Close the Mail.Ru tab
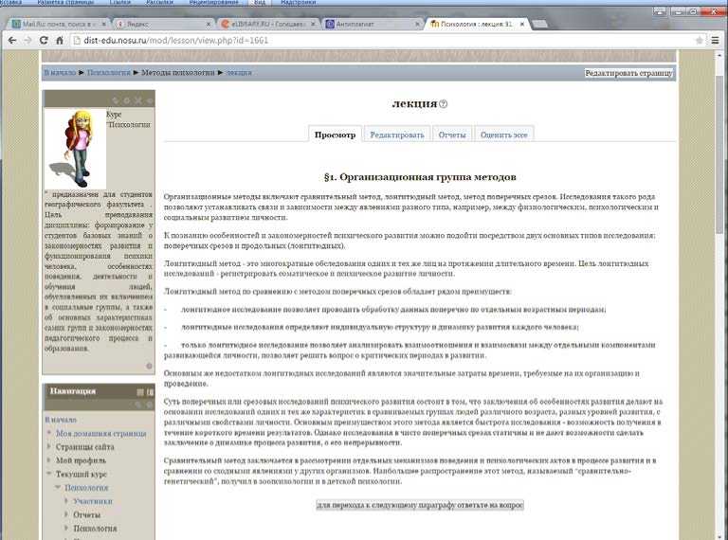Image resolution: width=728 pixels, height=540 pixels. [103, 24]
